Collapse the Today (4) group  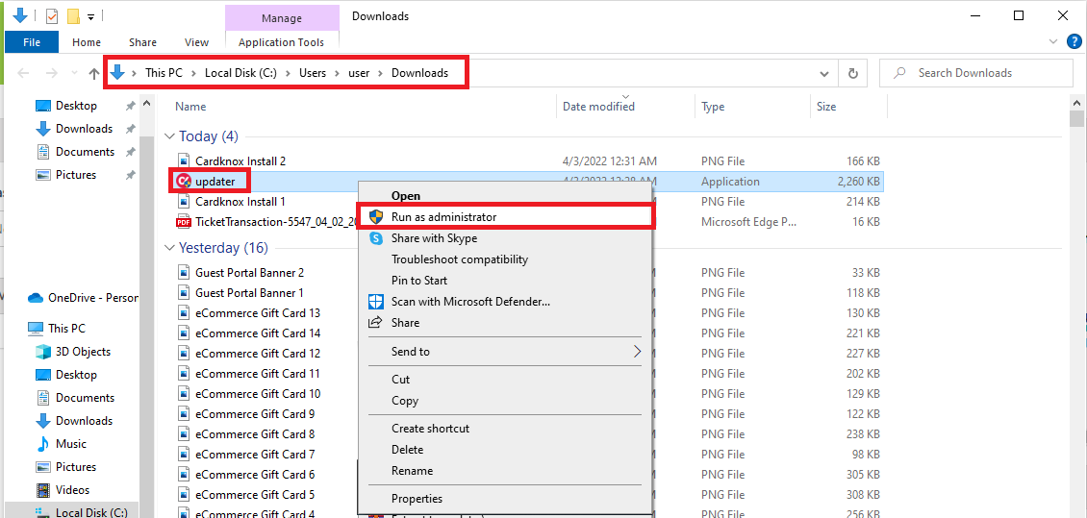[x=170, y=136]
